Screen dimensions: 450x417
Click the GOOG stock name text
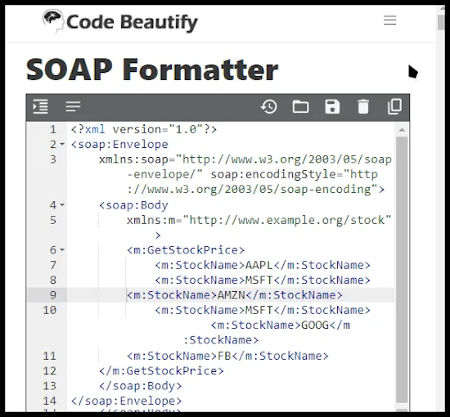(315, 325)
